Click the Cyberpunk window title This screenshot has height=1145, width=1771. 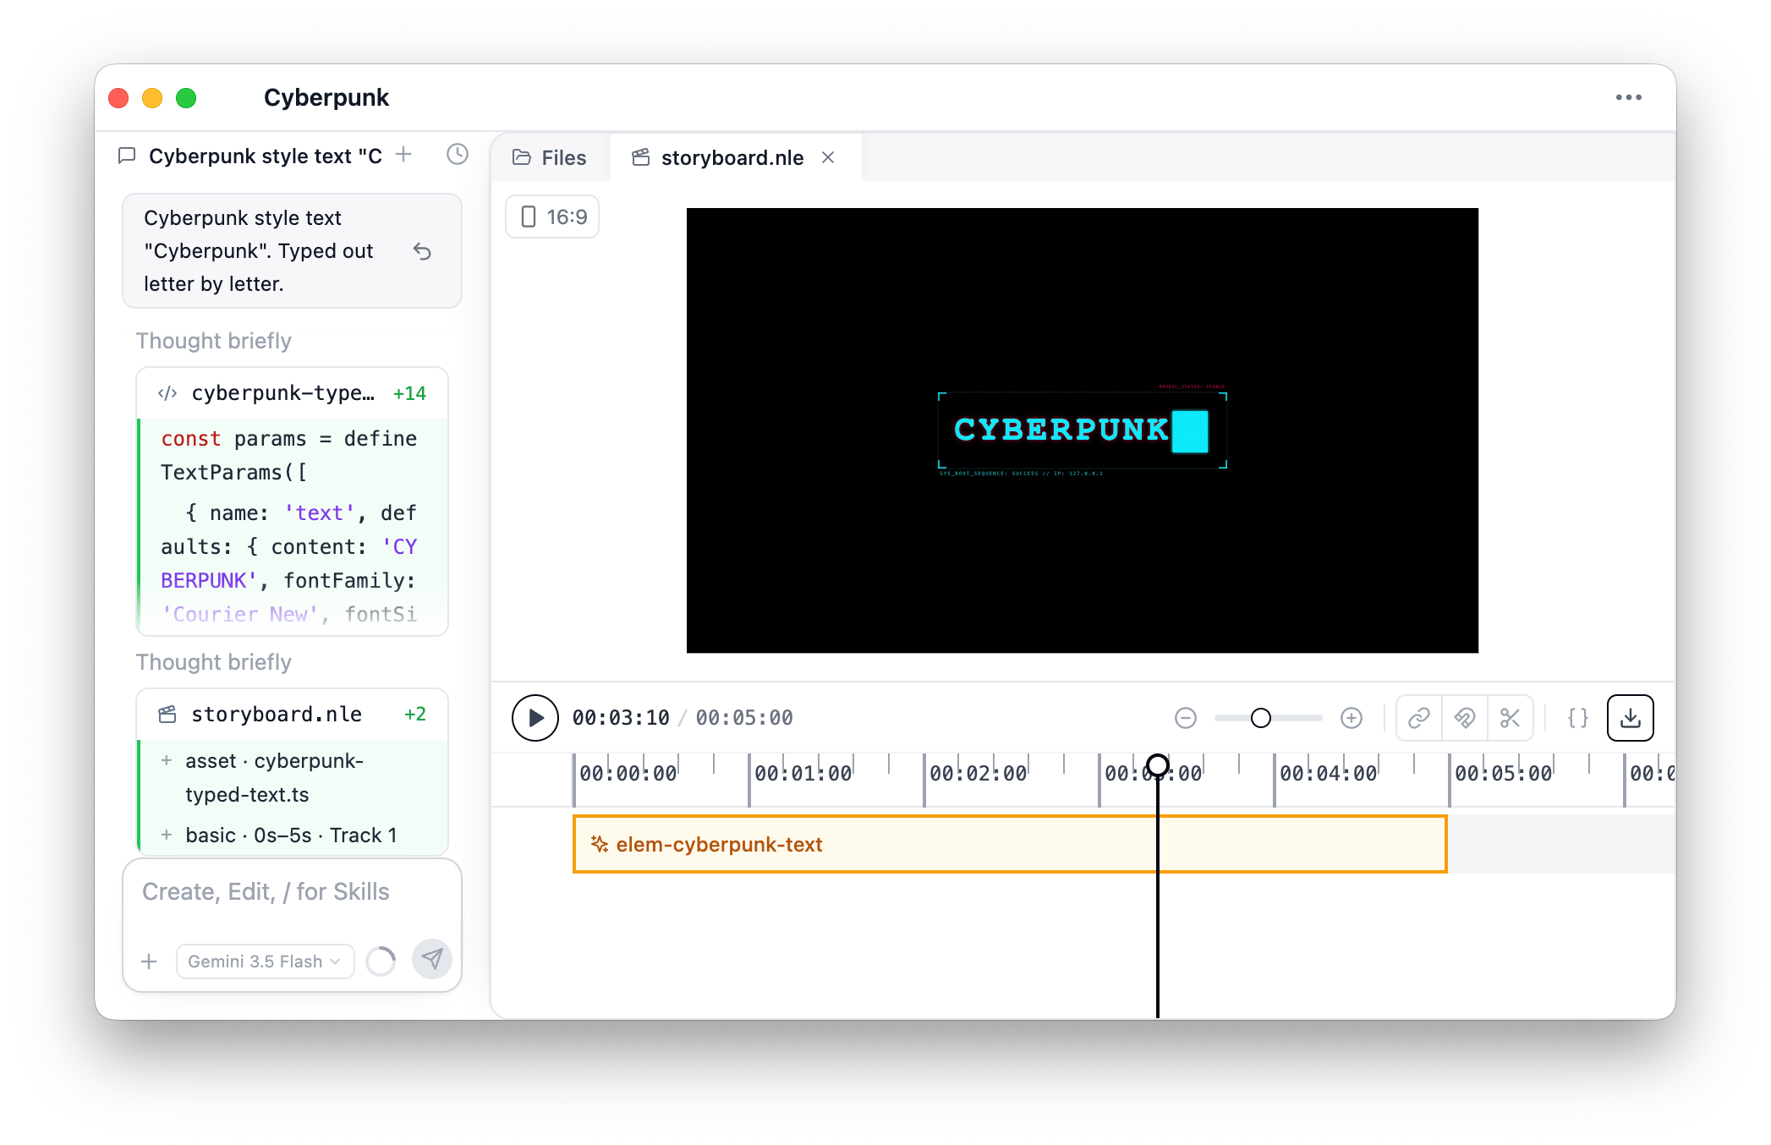coord(326,97)
